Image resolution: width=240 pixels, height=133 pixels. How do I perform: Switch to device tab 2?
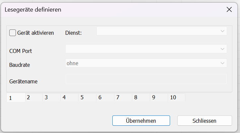[34, 97]
